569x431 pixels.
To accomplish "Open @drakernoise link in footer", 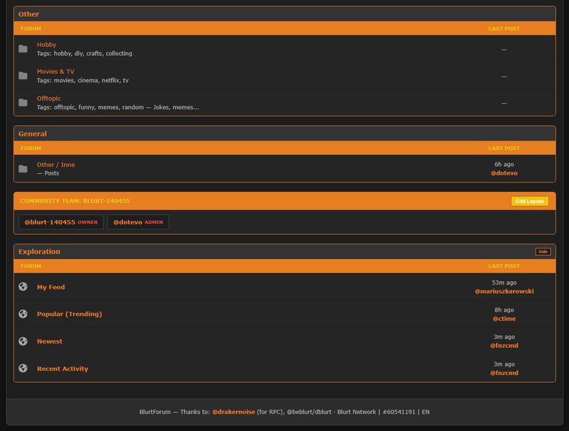I will click(233, 412).
